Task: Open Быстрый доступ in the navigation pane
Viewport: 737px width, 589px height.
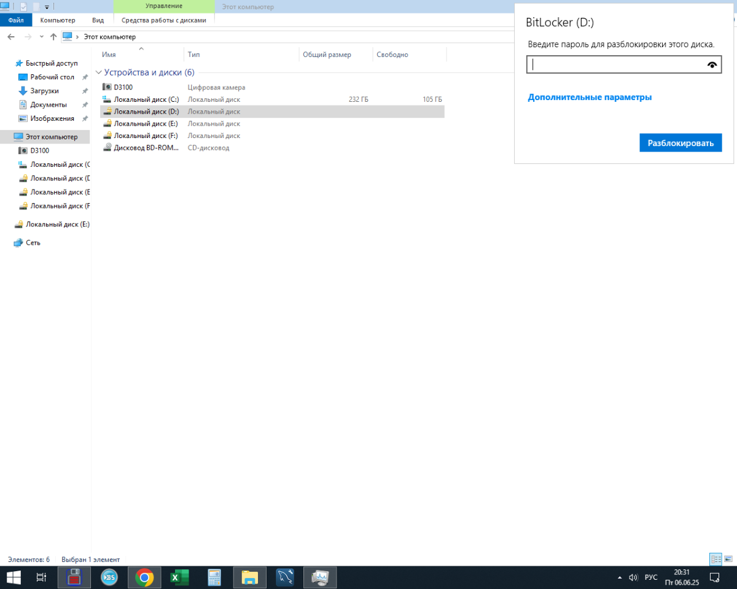Action: [52, 63]
